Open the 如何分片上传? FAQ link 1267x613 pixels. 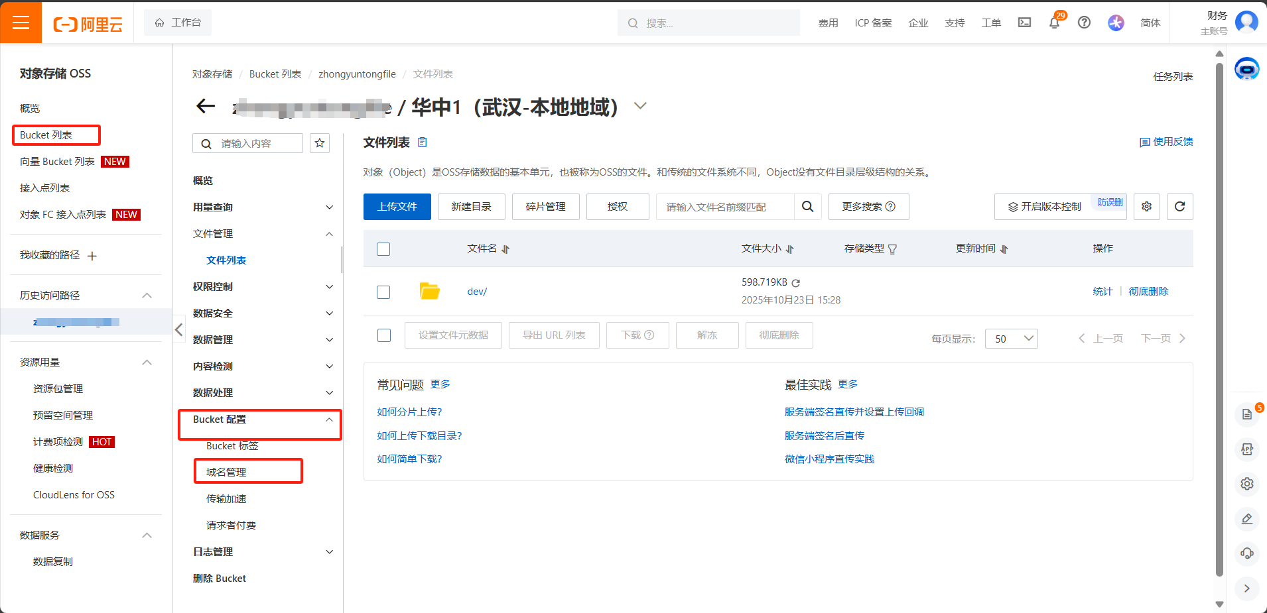point(409,411)
